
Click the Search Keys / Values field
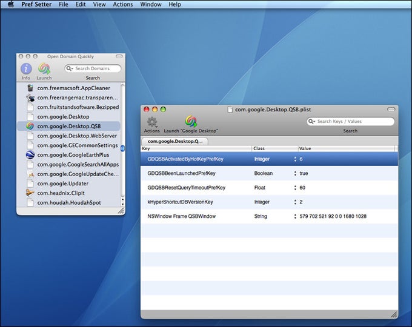(x=351, y=121)
